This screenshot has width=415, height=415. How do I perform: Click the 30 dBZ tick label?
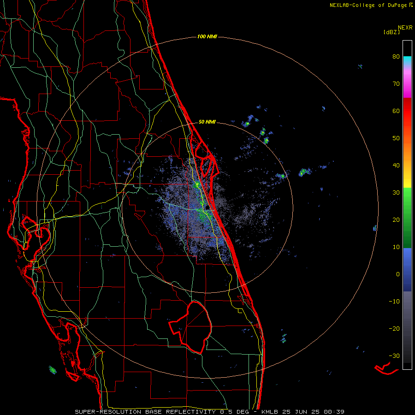(x=396, y=193)
